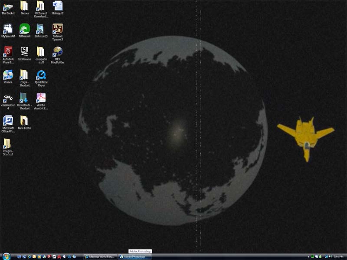Viewport: 347px width, 260px height.
Task: Select the Railroad Tycoon 3 icon
Action: point(58,32)
